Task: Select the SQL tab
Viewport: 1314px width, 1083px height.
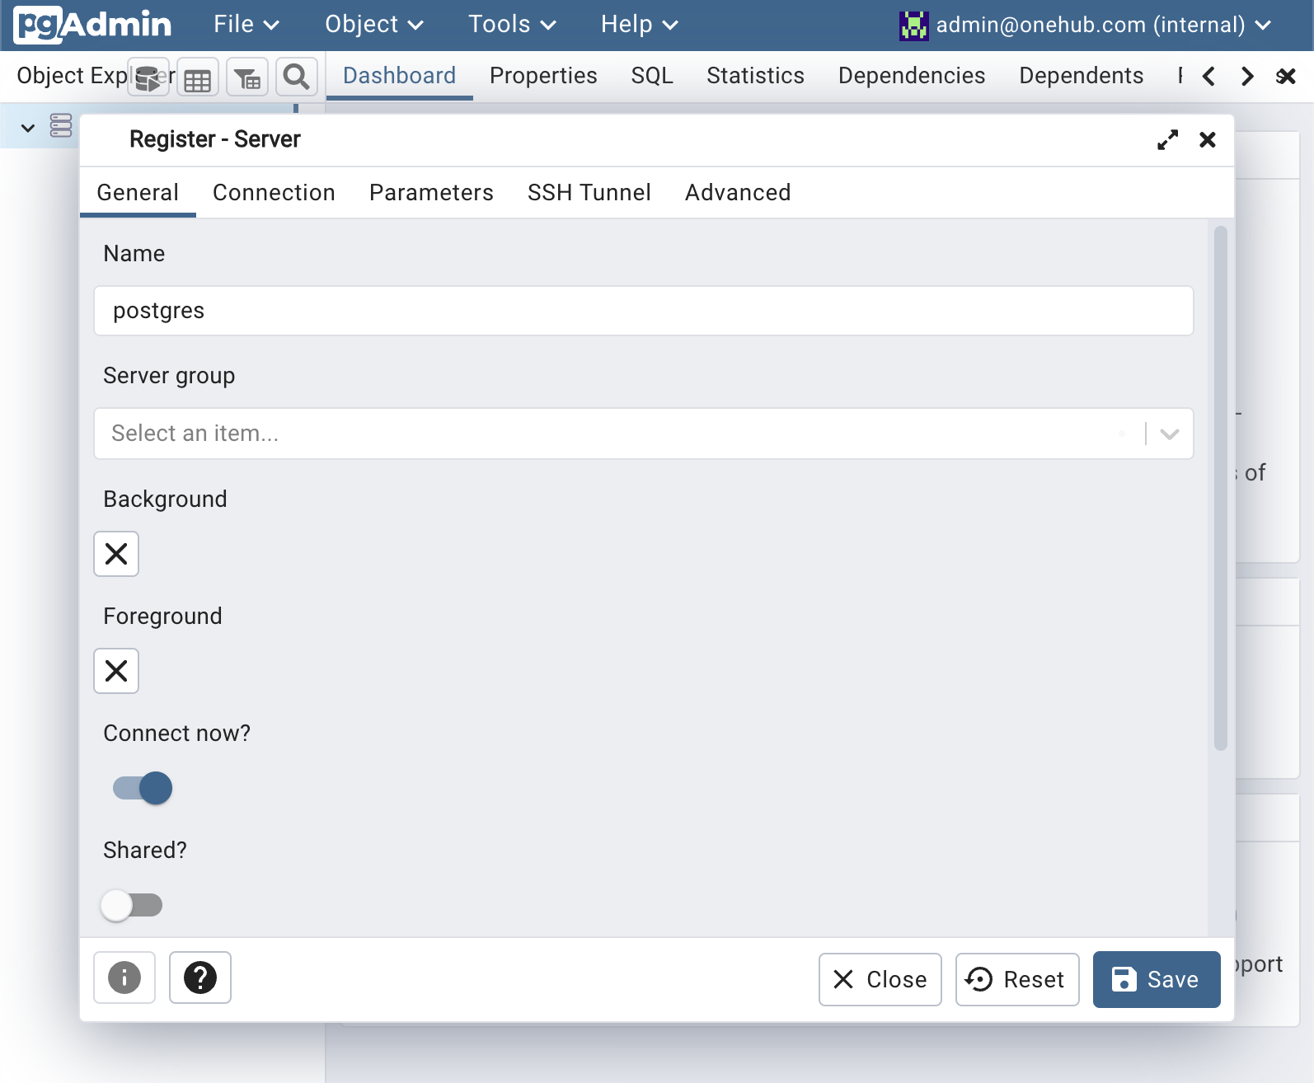Action: [652, 76]
